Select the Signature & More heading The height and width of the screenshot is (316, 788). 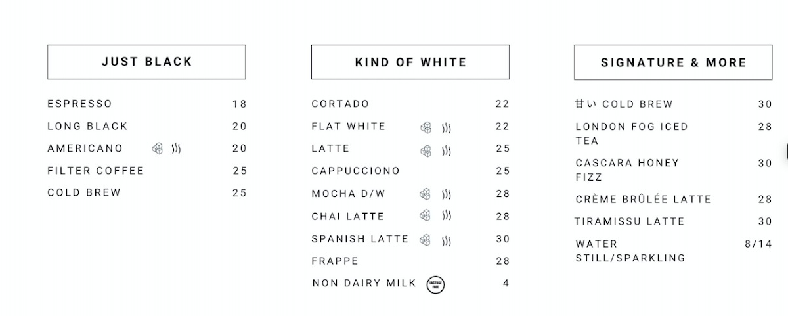tap(673, 62)
